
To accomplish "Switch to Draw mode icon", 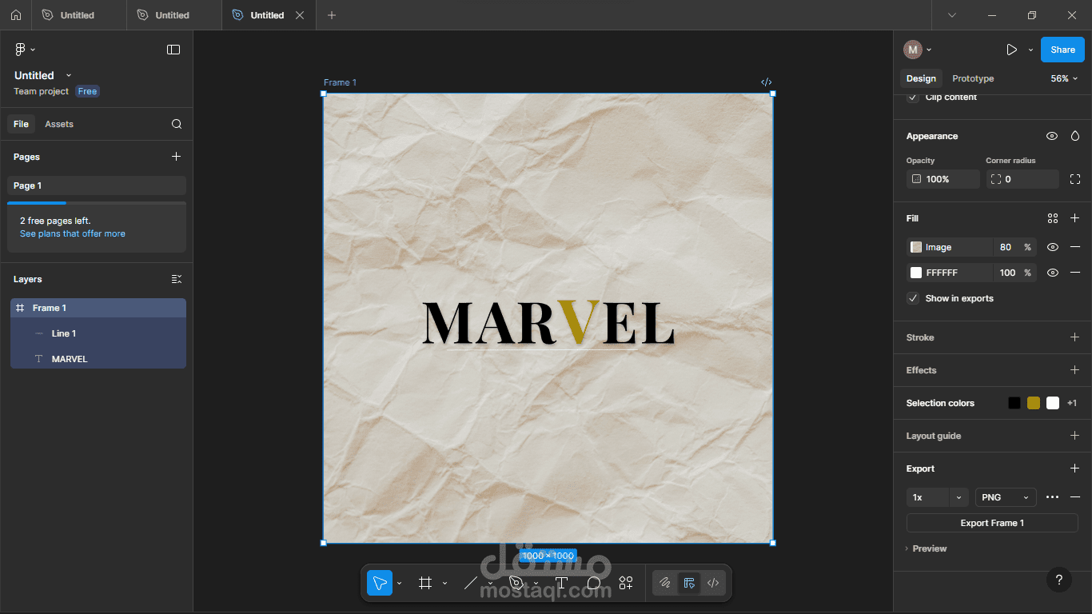I will pos(664,583).
